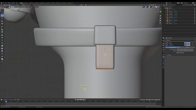Choose the Catmull-Clark subdivision type button
196x110 pixels.
[x=173, y=47]
